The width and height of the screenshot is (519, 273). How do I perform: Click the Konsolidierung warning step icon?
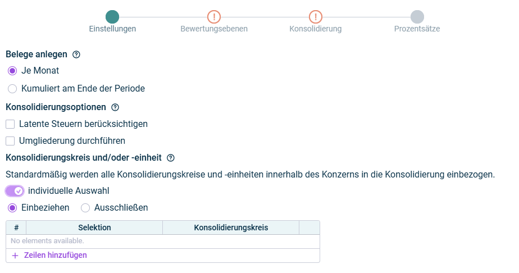[x=316, y=17]
